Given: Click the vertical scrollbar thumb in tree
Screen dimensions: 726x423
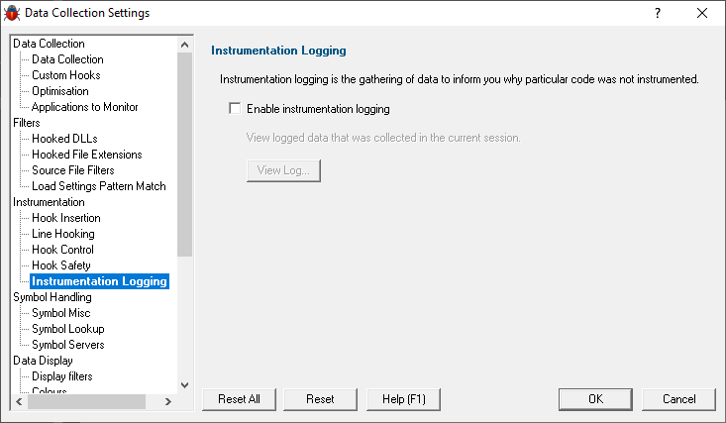Looking at the screenshot, I should 185,155.
